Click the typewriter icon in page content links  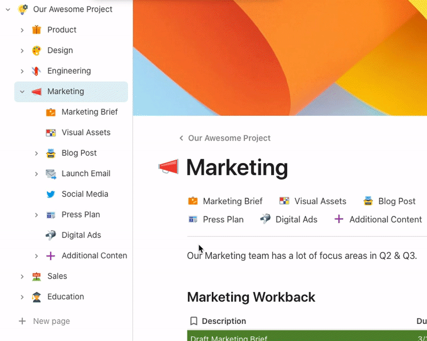(x=368, y=201)
